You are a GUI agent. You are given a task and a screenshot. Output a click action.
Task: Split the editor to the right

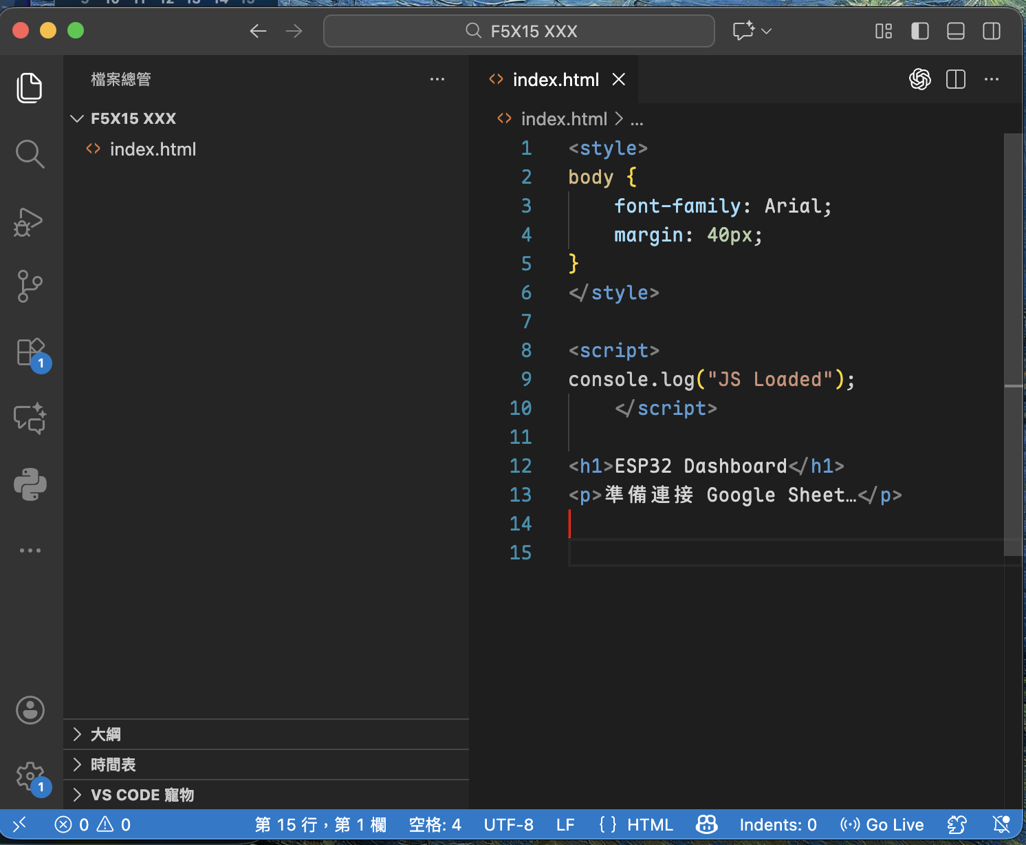pos(955,80)
